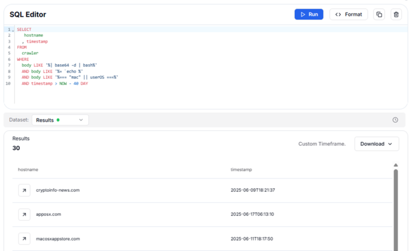Collapse the fold arrow on line 1
The height and width of the screenshot is (251, 409).
[13, 30]
